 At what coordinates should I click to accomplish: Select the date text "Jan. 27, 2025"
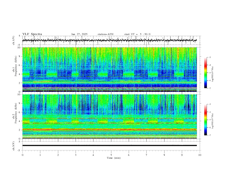click(79, 34)
